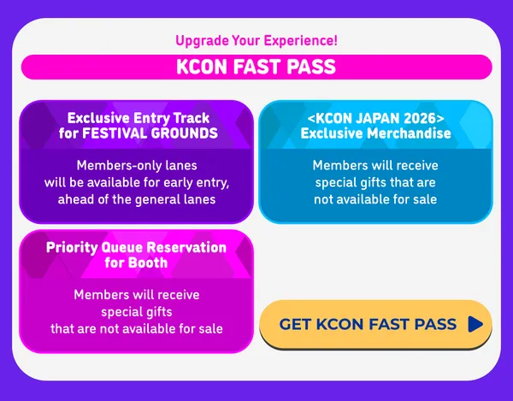Click 'not available for sale' in blue card
This screenshot has height=401, width=513.
coord(375,199)
